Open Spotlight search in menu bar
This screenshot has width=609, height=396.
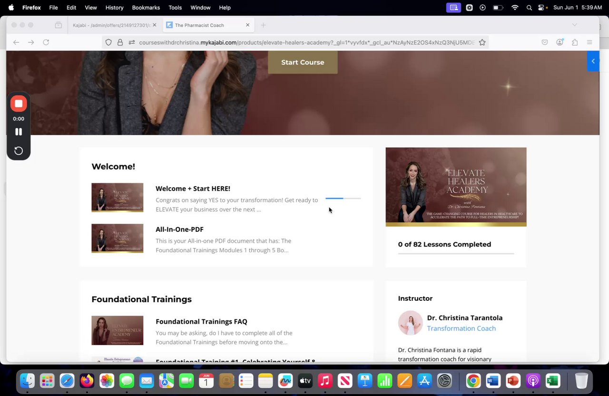click(529, 8)
